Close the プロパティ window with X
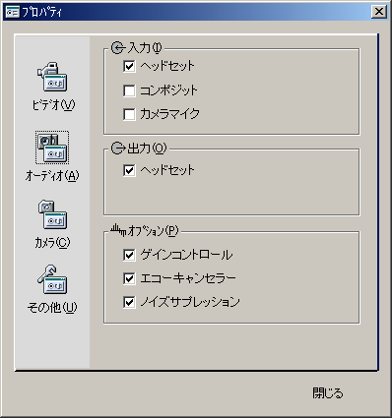The width and height of the screenshot is (392, 418). 379,12
